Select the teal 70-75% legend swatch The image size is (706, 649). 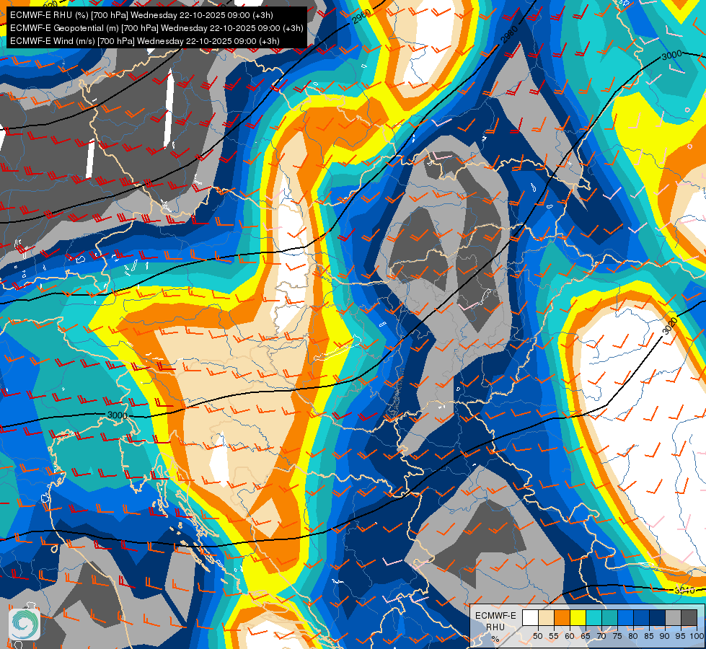pos(610,617)
